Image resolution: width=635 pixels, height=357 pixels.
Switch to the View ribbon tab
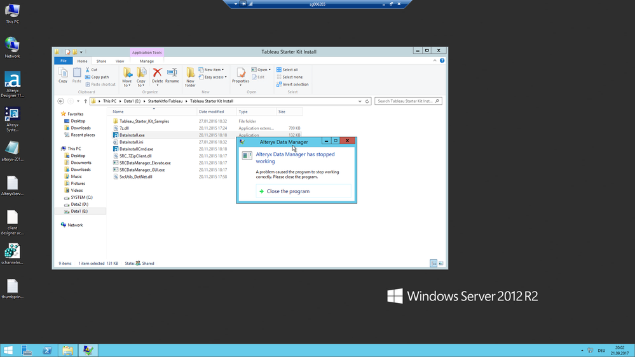(120, 61)
